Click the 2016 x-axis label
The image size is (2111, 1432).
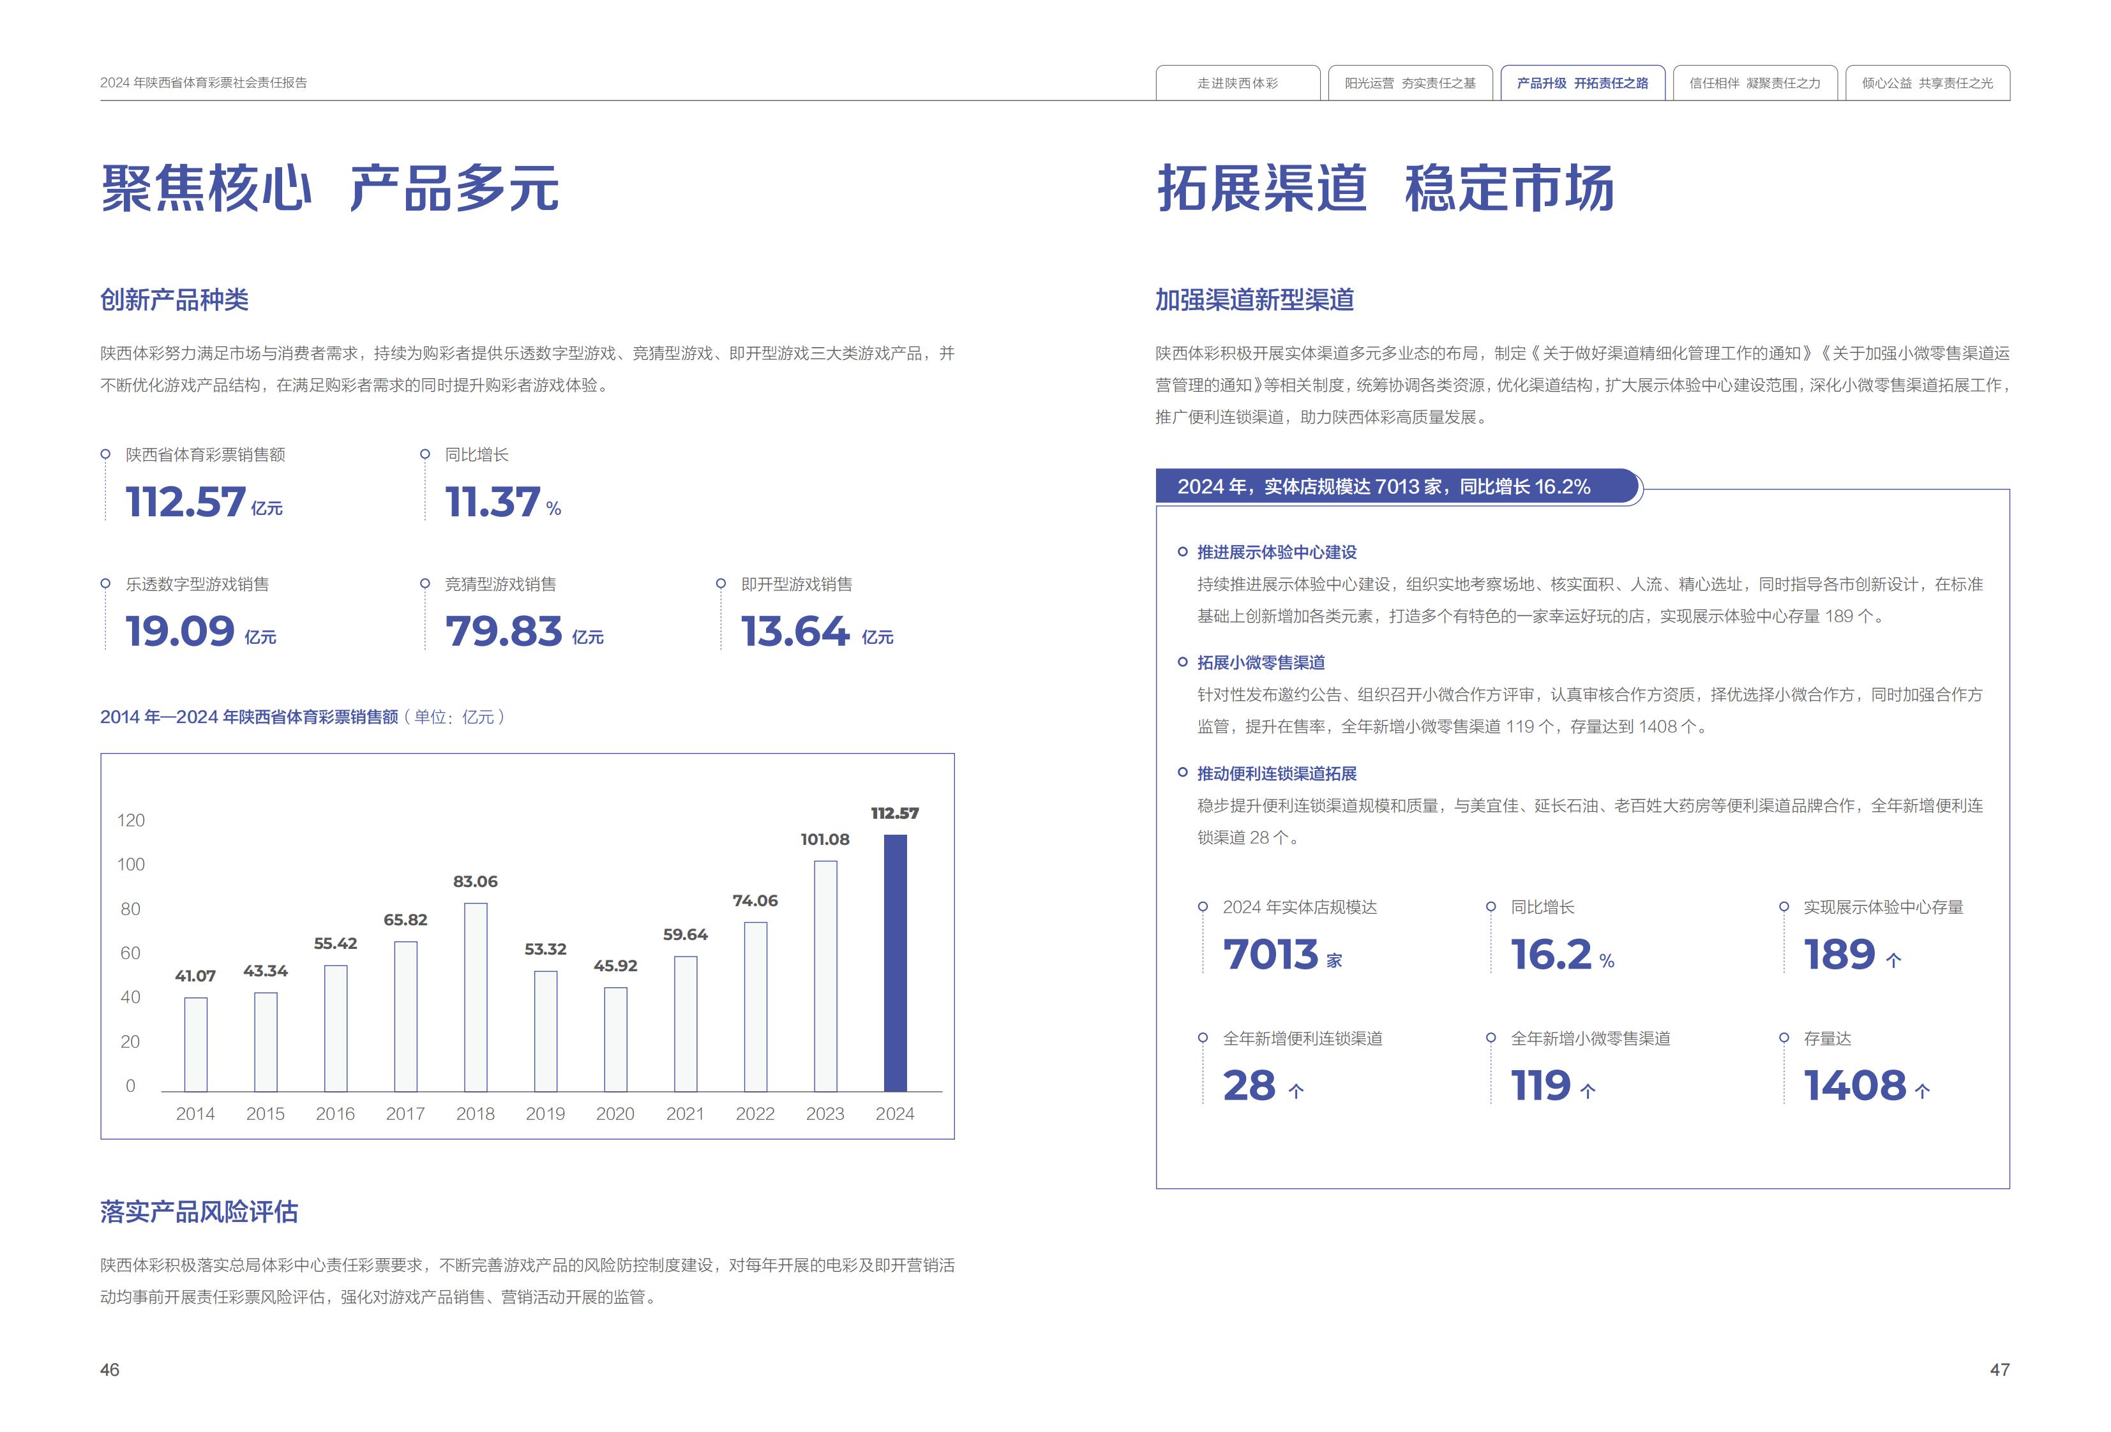coord(335,1114)
